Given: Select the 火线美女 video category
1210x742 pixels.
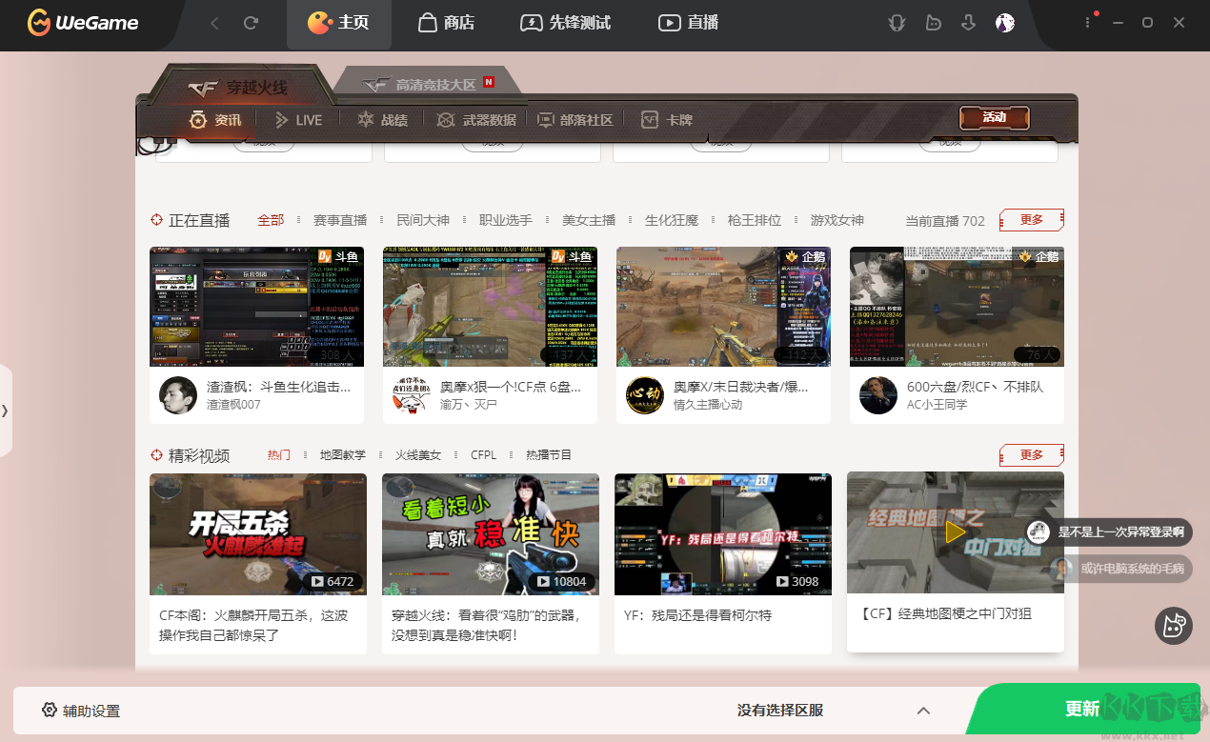Looking at the screenshot, I should [x=418, y=455].
